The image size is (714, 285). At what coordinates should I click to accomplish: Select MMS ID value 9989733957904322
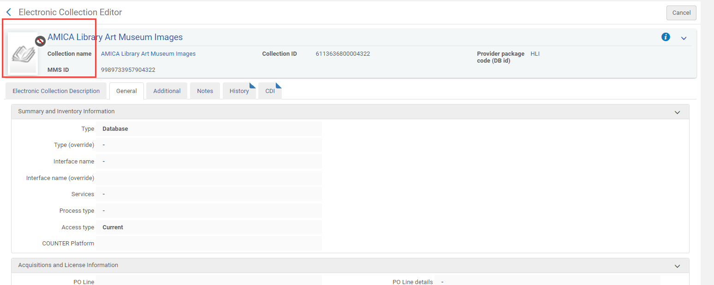pos(128,70)
